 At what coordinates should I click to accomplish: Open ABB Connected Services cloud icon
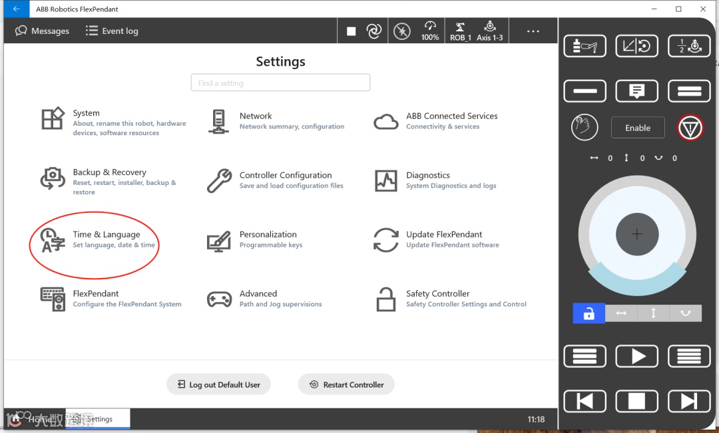click(385, 122)
